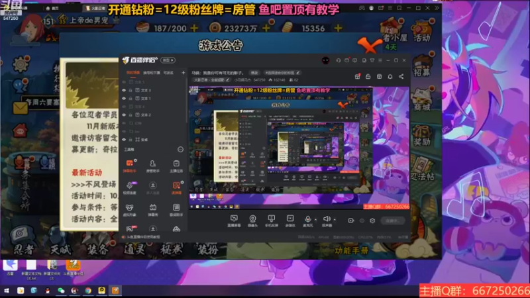Open the grey download-arrow tool in toolbox
Viewport: 530px width, 298px height.
tap(153, 187)
